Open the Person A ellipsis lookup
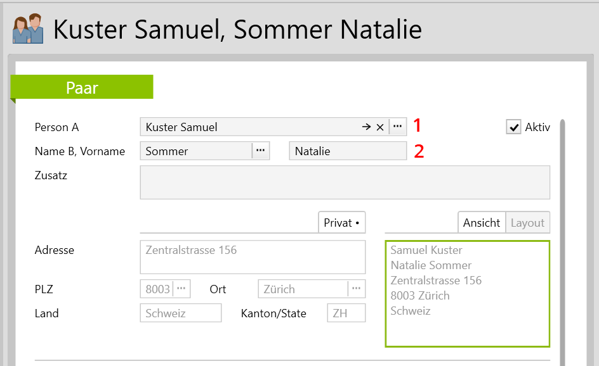The height and width of the screenshot is (366, 599). pyautogui.click(x=397, y=127)
